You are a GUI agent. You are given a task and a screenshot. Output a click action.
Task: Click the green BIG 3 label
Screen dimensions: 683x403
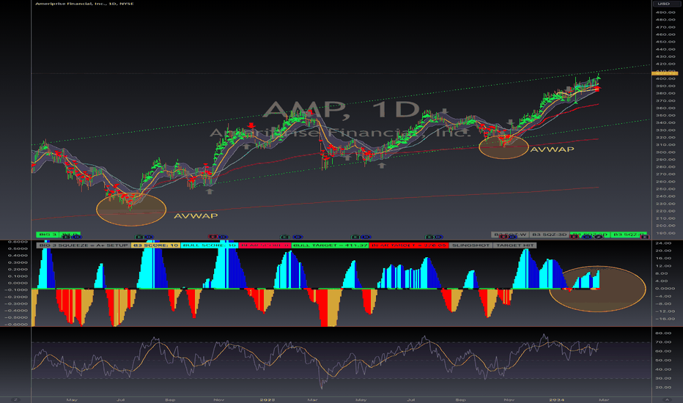tap(48, 234)
